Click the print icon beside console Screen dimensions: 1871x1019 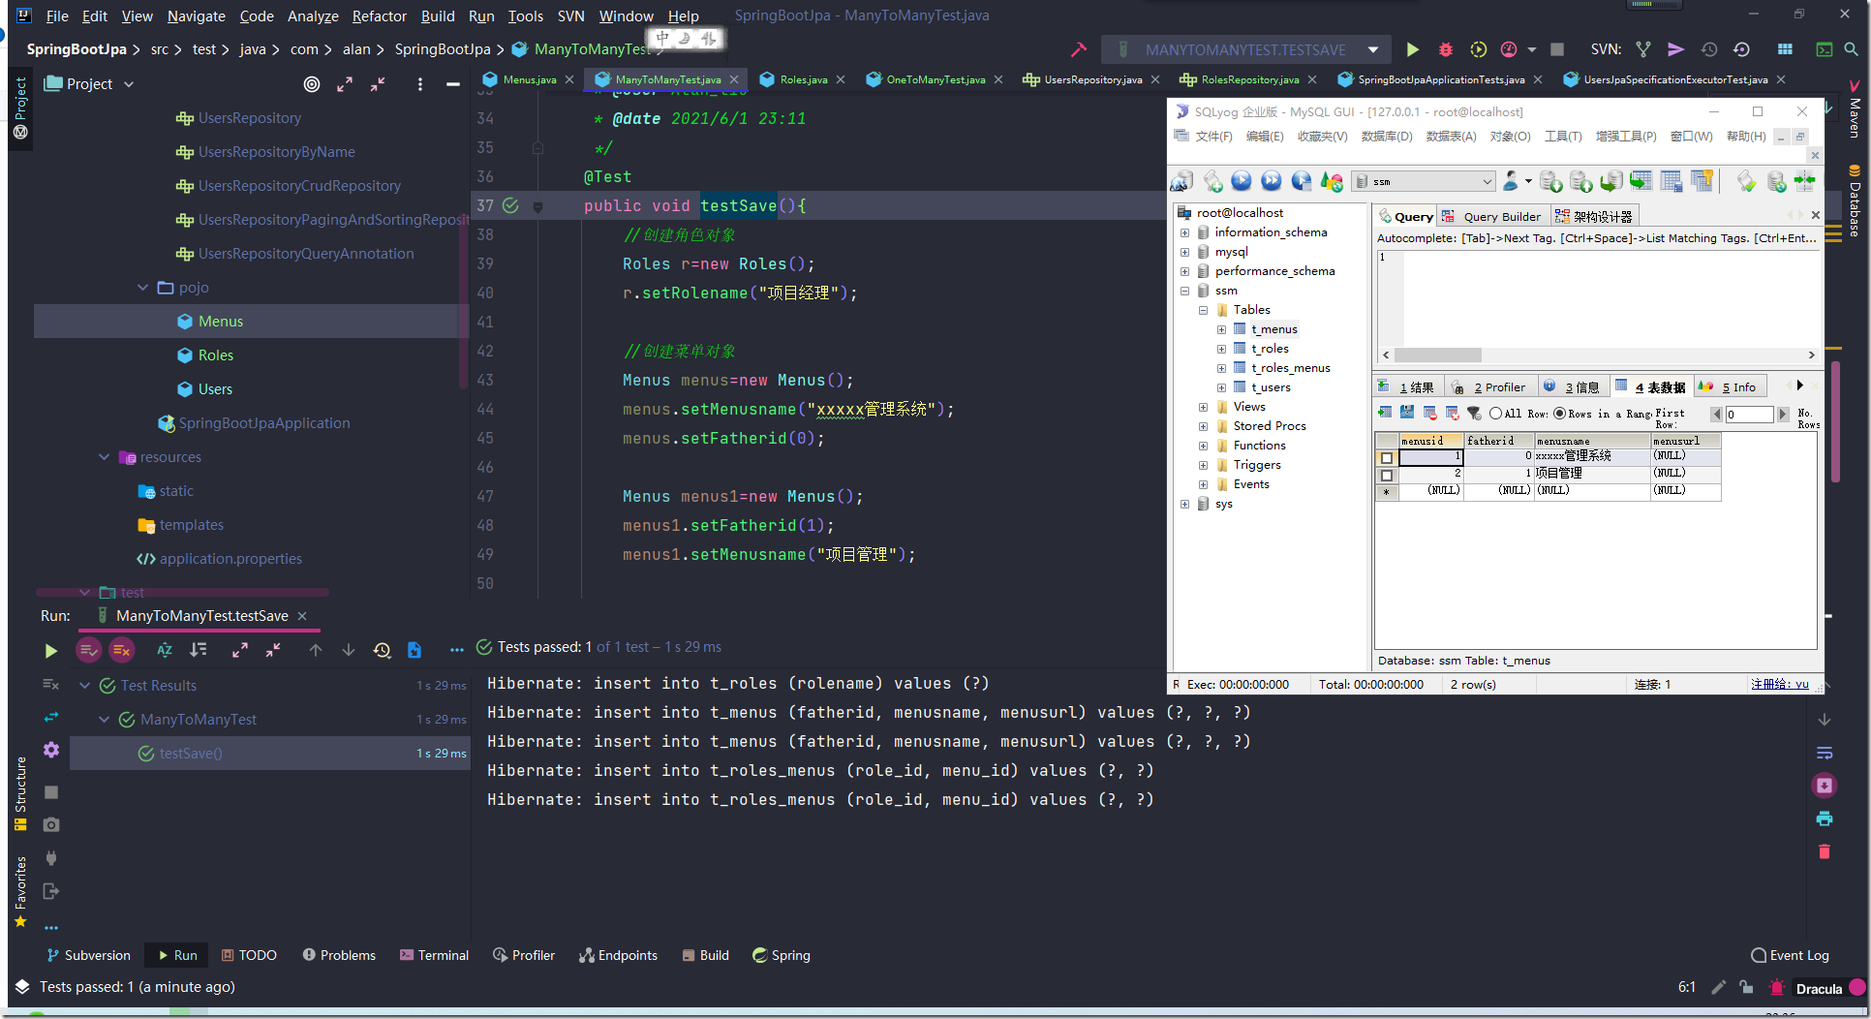click(x=1825, y=818)
